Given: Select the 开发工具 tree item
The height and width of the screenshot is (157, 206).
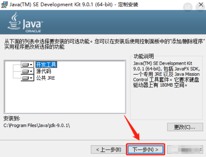Looking at the screenshot, I should [46, 64].
